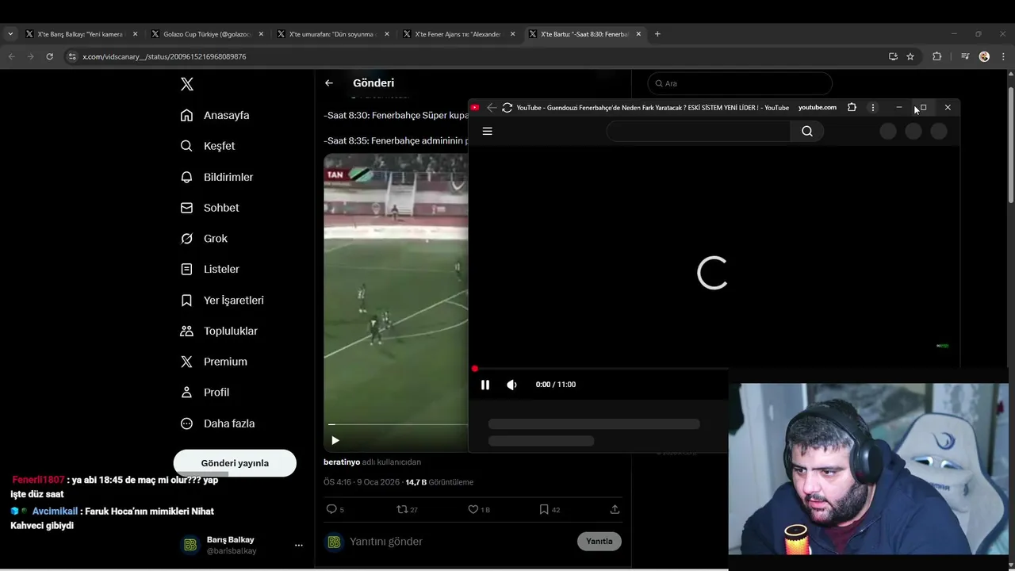Click the YouTube search field
This screenshot has height=571, width=1015.
(x=698, y=132)
